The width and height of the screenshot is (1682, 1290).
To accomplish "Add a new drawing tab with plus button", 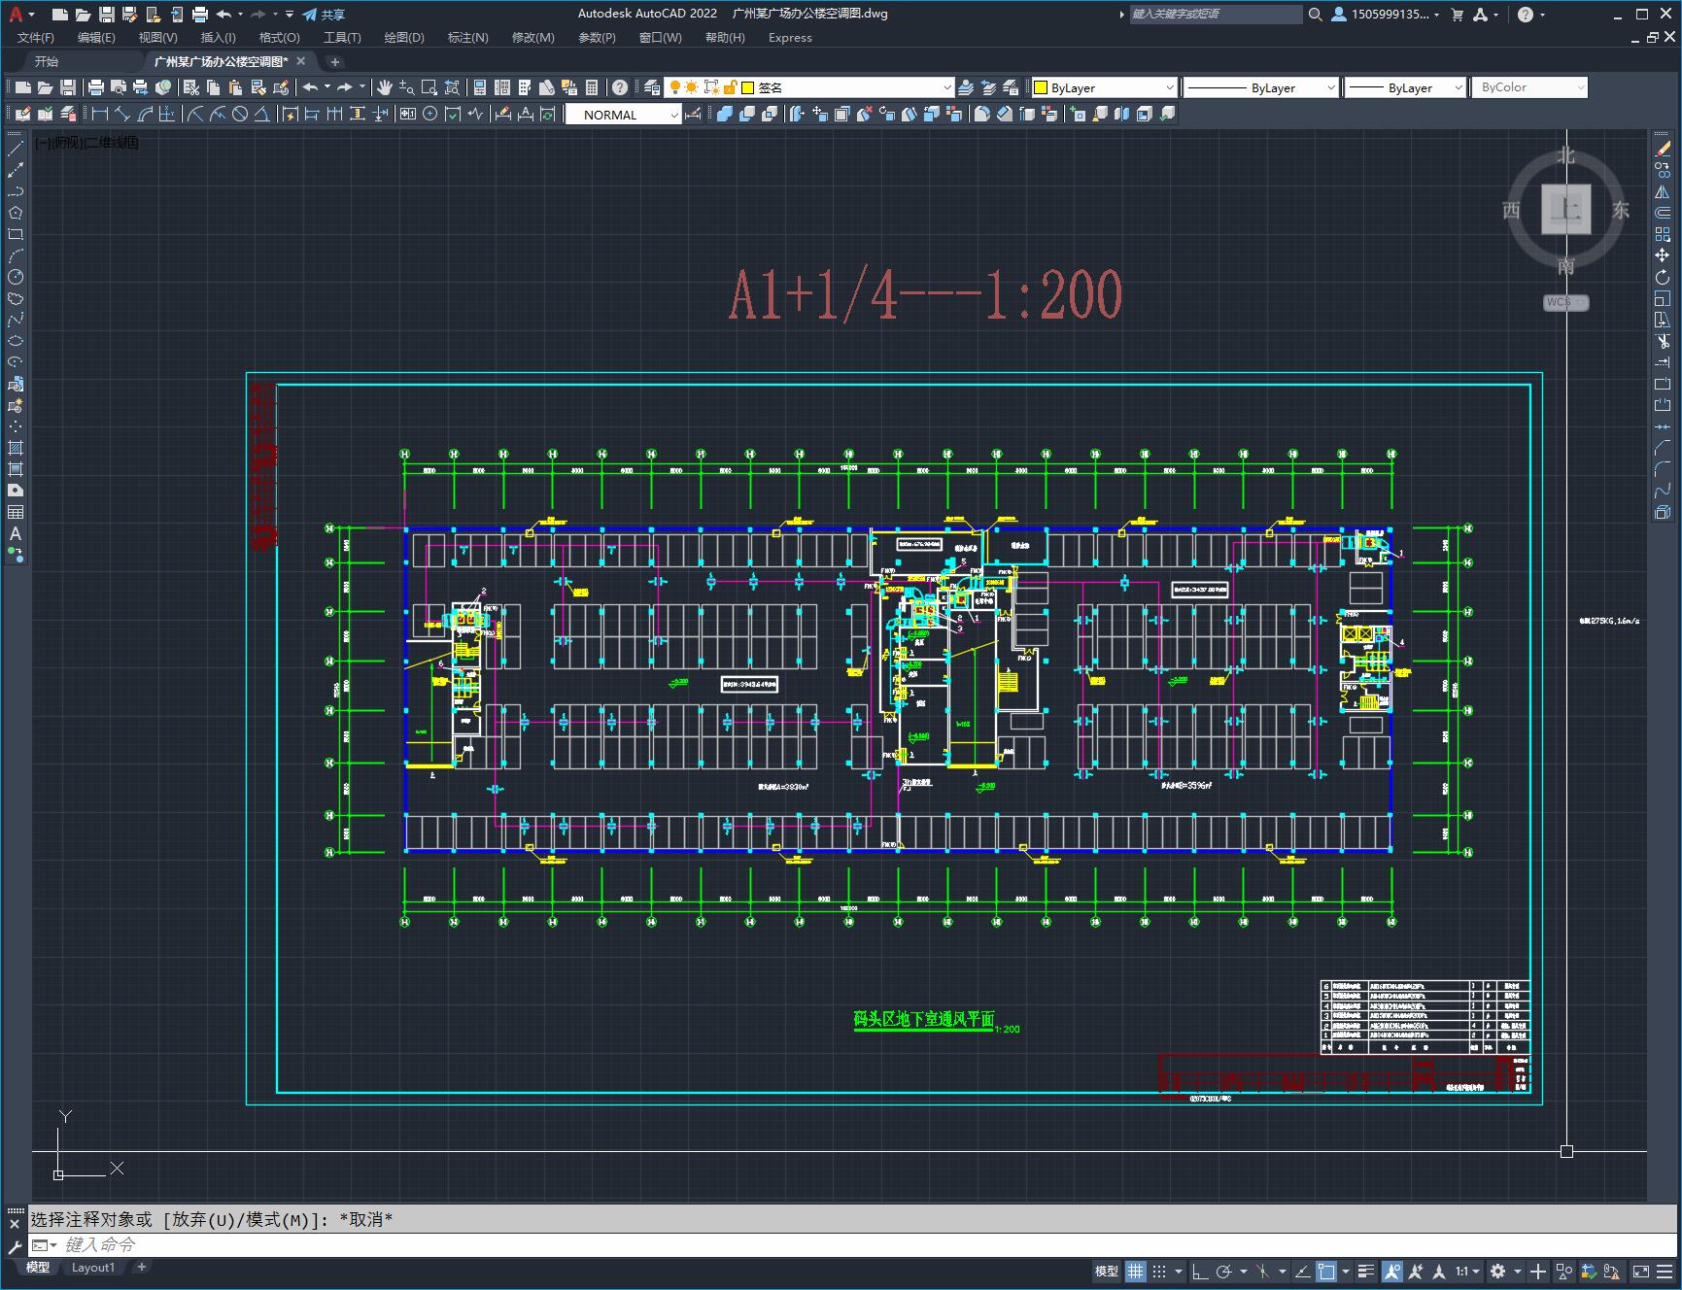I will [335, 61].
